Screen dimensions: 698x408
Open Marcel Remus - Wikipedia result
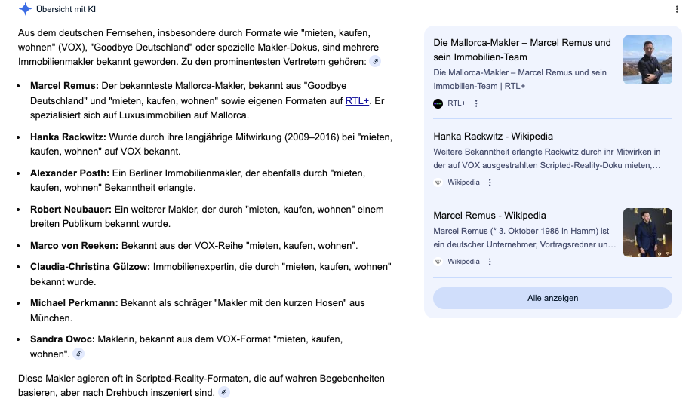(490, 216)
